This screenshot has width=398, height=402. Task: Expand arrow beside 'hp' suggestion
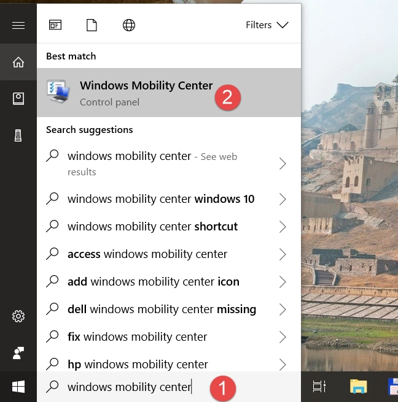283,365
